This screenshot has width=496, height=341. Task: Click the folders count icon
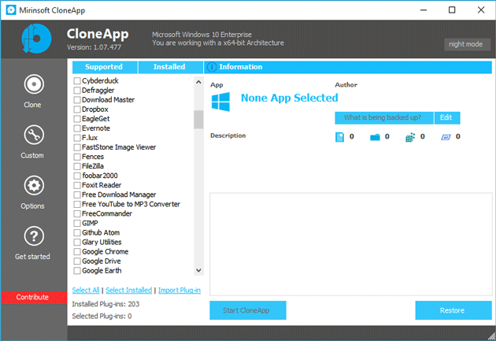click(x=375, y=137)
